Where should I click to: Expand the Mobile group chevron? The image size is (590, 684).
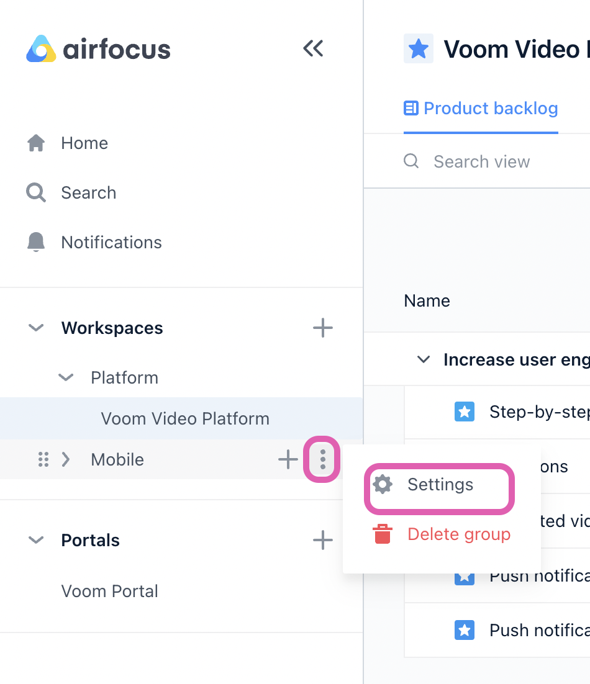66,459
